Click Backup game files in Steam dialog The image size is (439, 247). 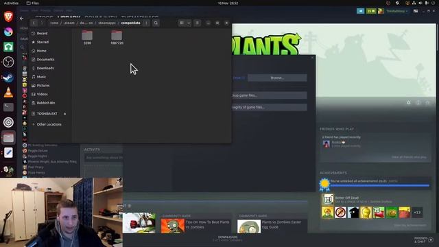(x=270, y=95)
